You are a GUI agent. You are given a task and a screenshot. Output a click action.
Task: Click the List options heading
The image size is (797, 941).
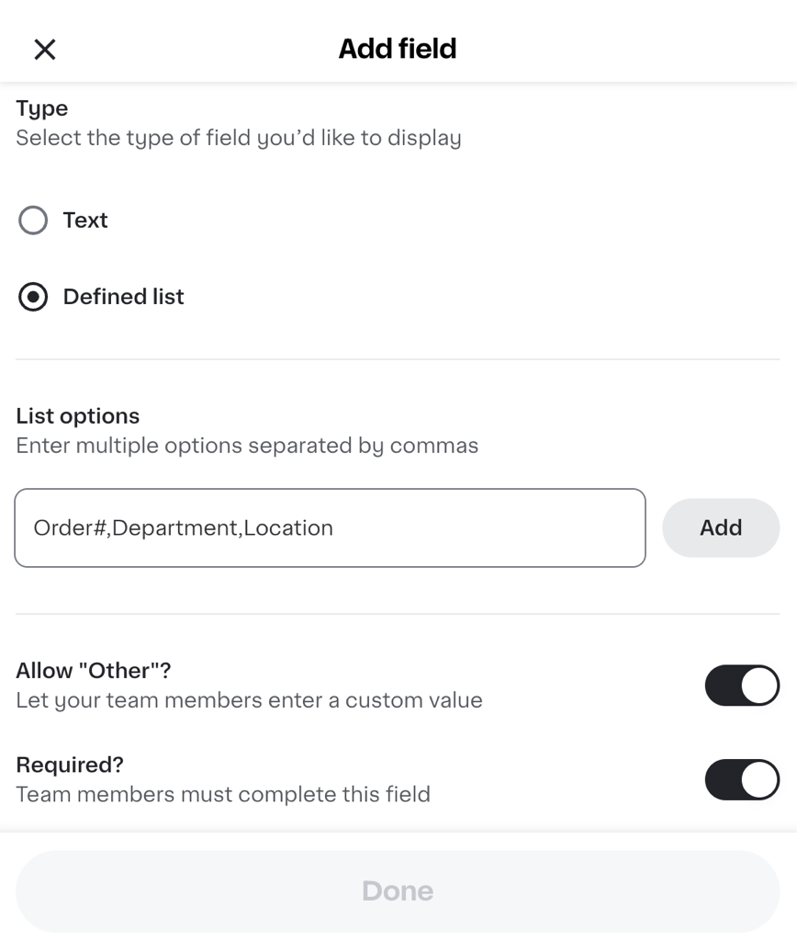coord(77,415)
